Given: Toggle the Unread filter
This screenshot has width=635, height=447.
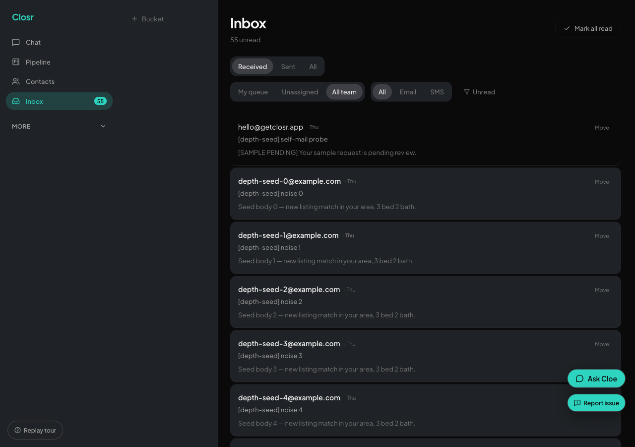Looking at the screenshot, I should click(480, 92).
